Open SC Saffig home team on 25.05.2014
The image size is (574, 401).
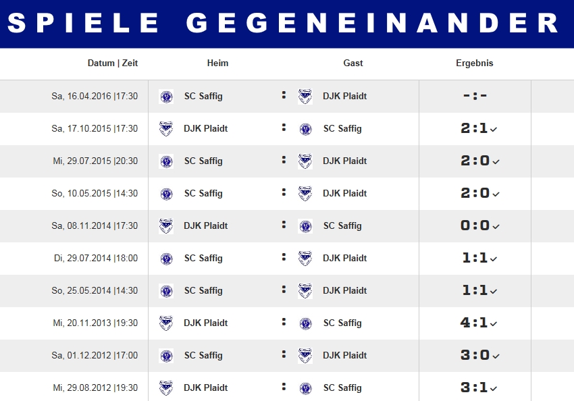click(203, 291)
